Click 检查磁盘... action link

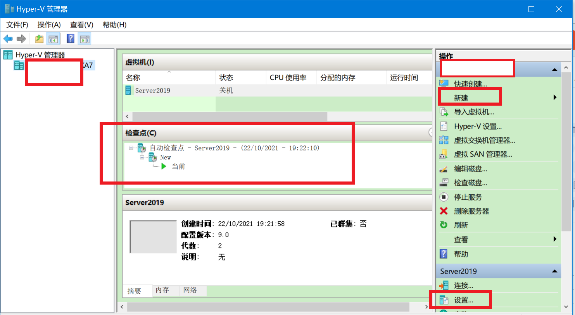click(471, 183)
